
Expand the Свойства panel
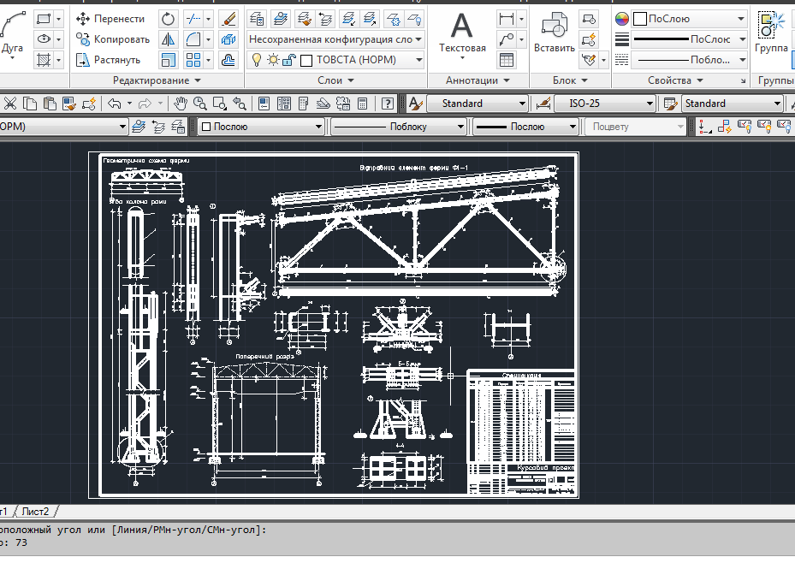[x=675, y=80]
